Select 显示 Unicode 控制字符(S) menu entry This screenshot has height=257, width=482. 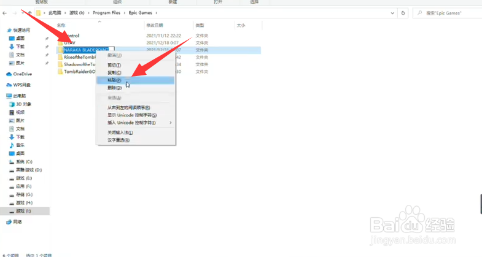click(x=136, y=115)
